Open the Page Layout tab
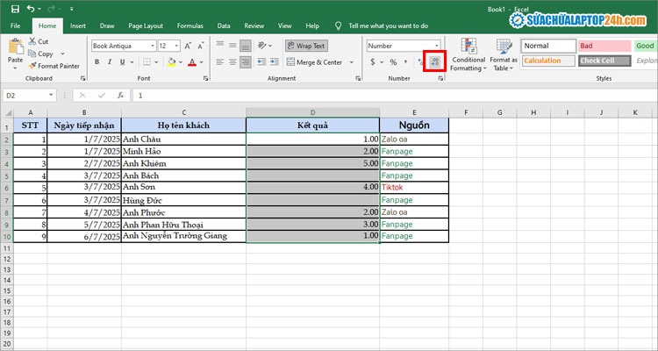The image size is (658, 351). coord(145,25)
